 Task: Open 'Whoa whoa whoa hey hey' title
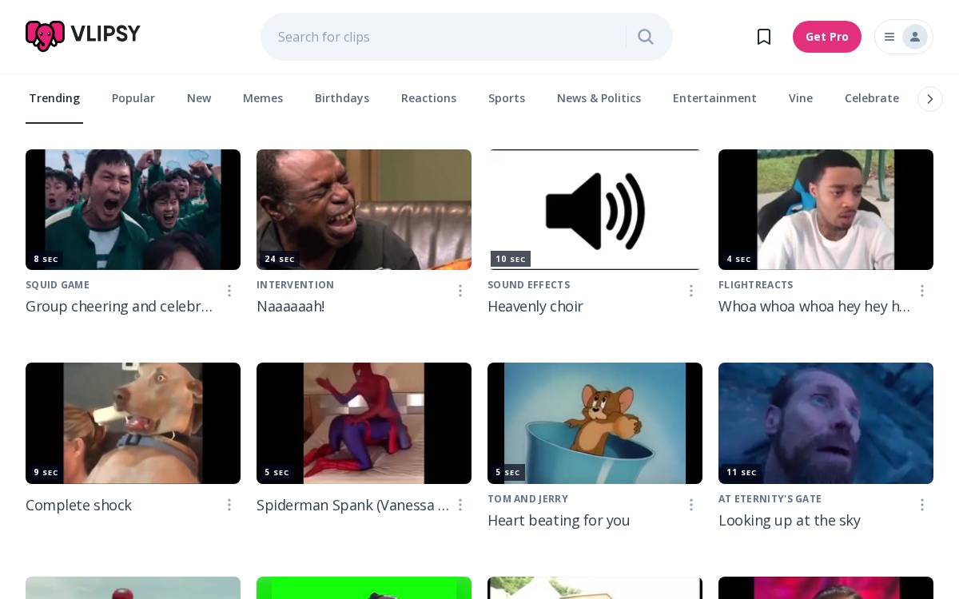[814, 307]
